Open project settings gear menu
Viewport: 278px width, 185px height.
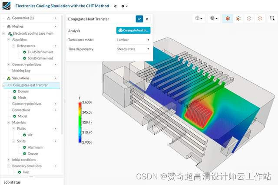(125, 6)
